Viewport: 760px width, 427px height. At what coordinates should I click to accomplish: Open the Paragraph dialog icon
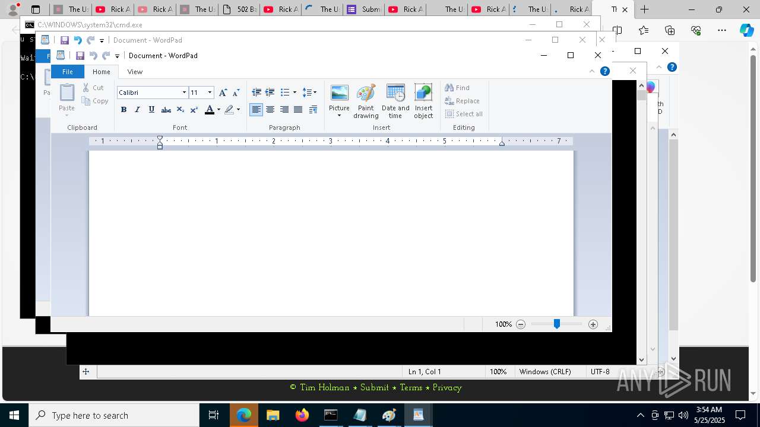pos(313,110)
